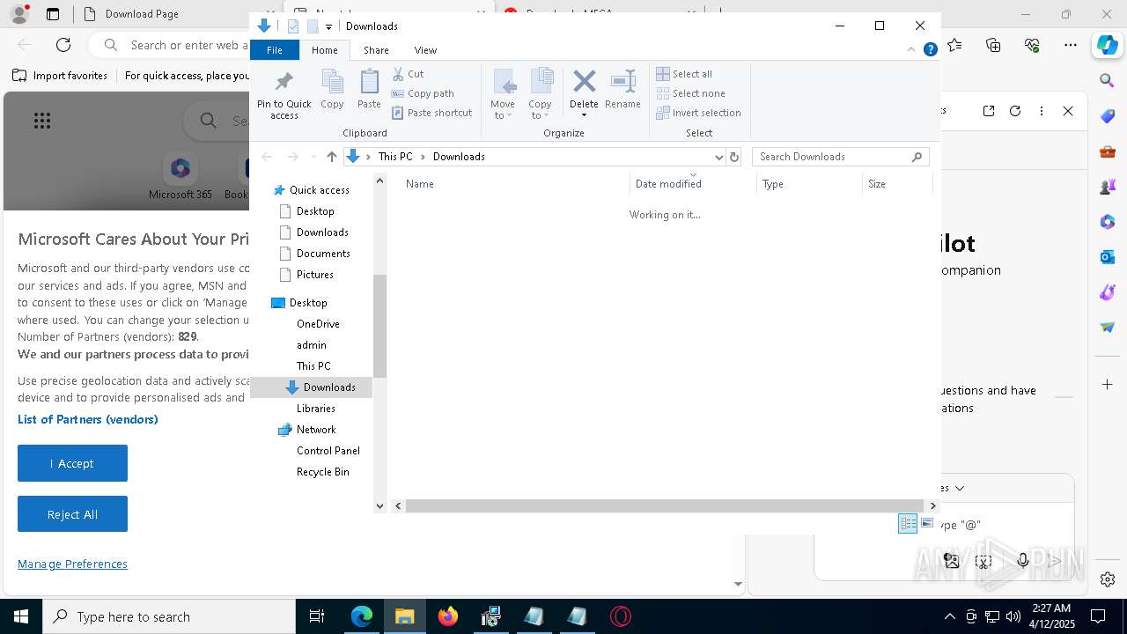Click navigation pane scroll down arrow
Image resolution: width=1127 pixels, height=634 pixels.
point(380,505)
